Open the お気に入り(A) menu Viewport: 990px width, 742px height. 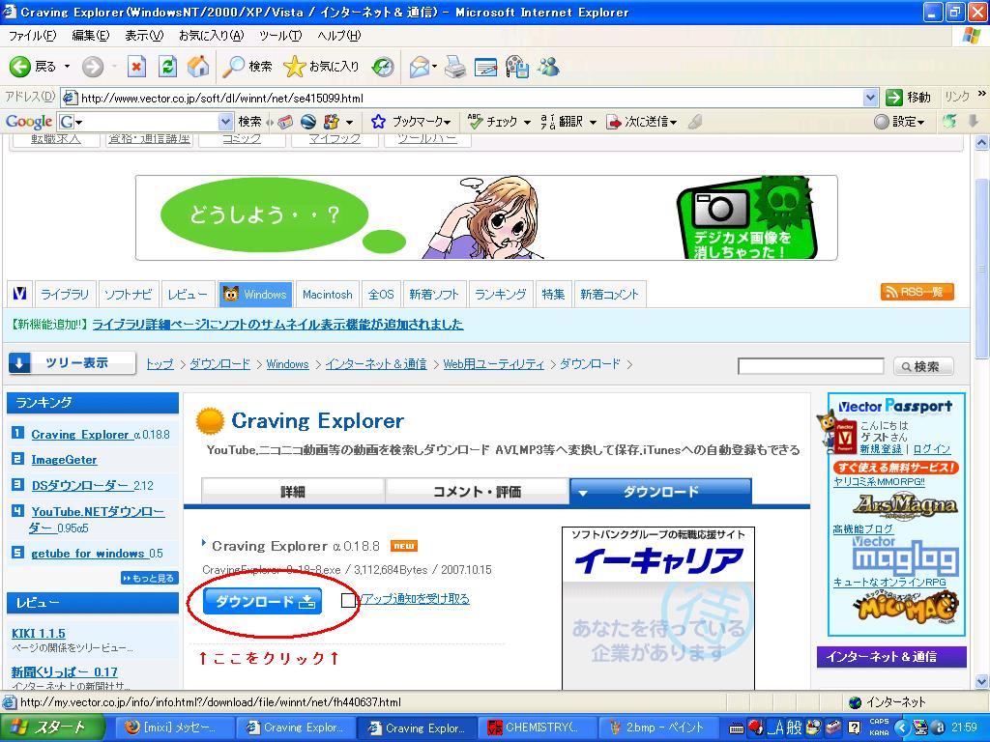click(x=211, y=36)
